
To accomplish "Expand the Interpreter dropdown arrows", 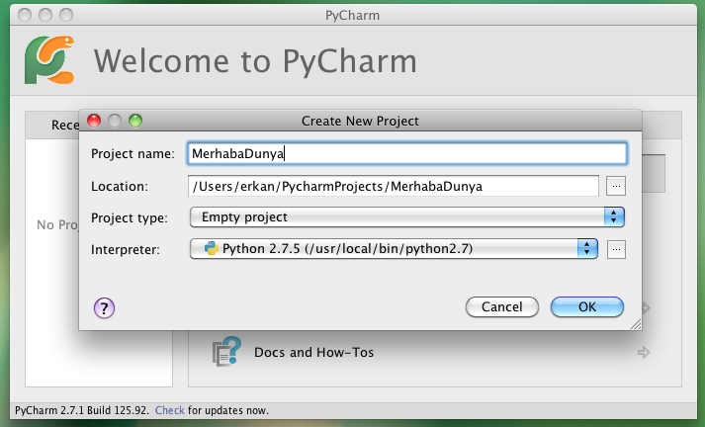I will (587, 248).
